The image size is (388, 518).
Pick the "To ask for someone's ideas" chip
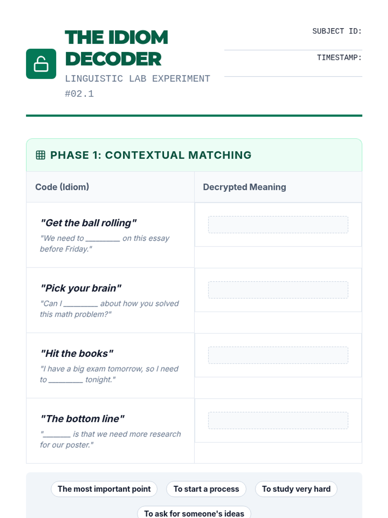194,513
